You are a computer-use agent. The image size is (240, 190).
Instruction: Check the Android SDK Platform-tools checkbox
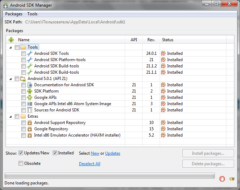(23, 60)
